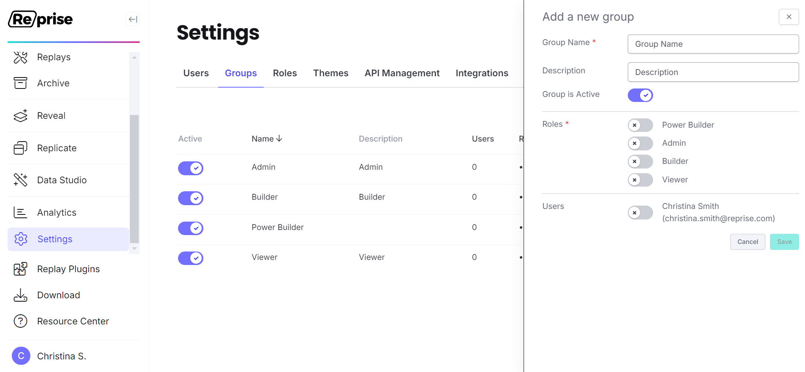Click the Viewer description cell
Screen dimensions: 805x372
pos(372,257)
